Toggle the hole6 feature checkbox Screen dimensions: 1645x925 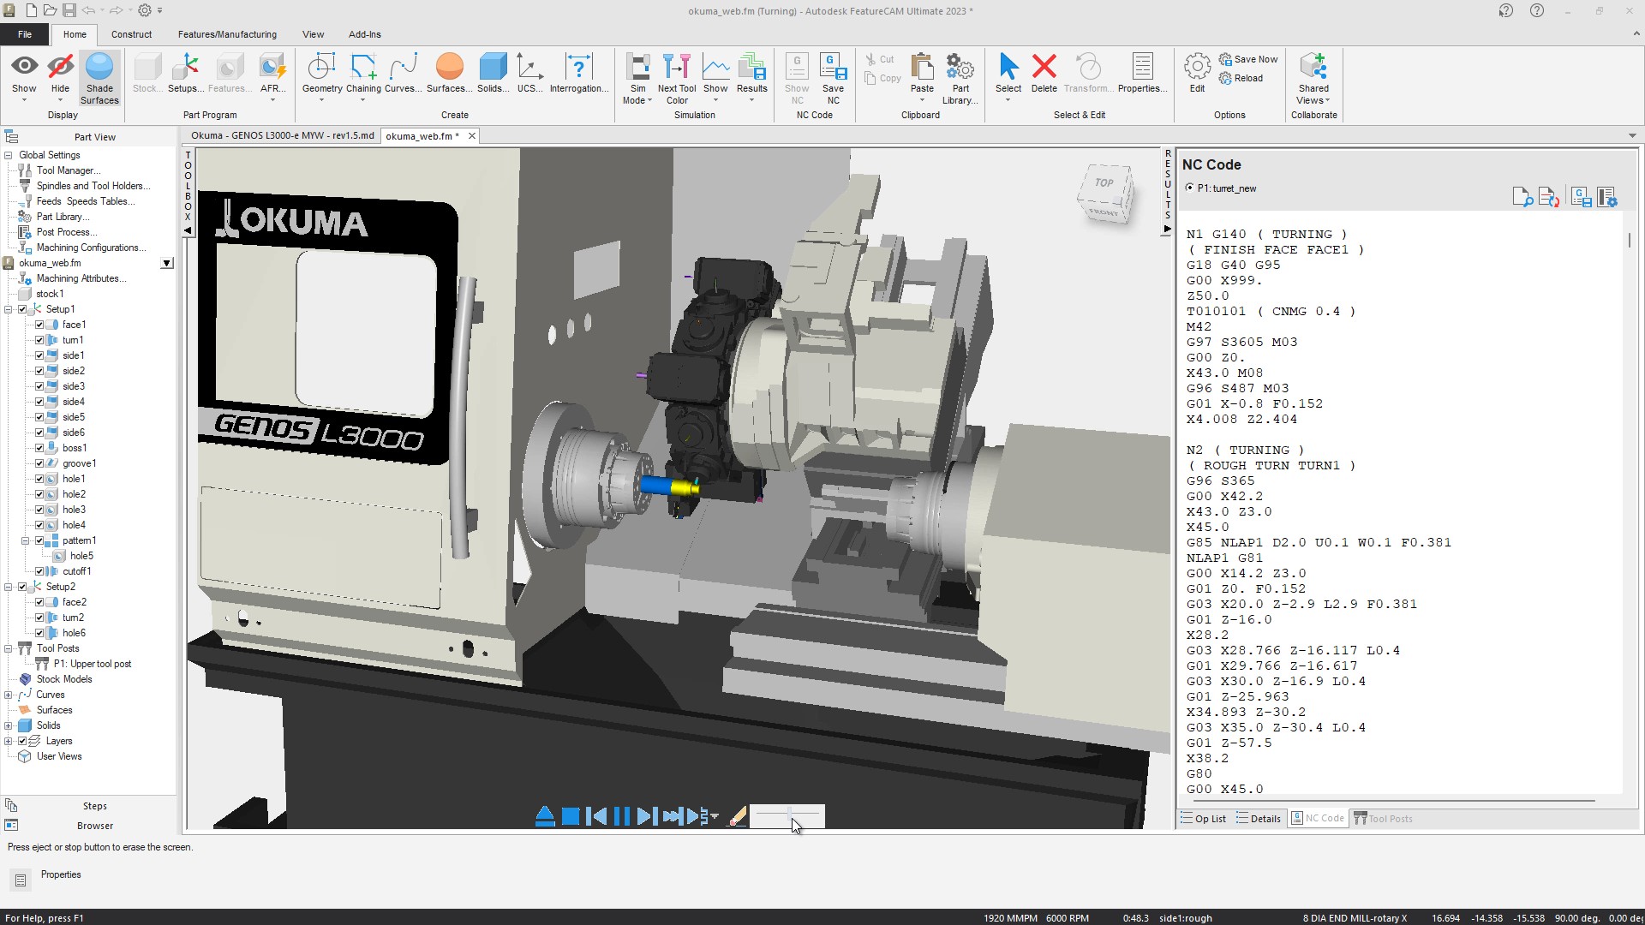coord(39,633)
